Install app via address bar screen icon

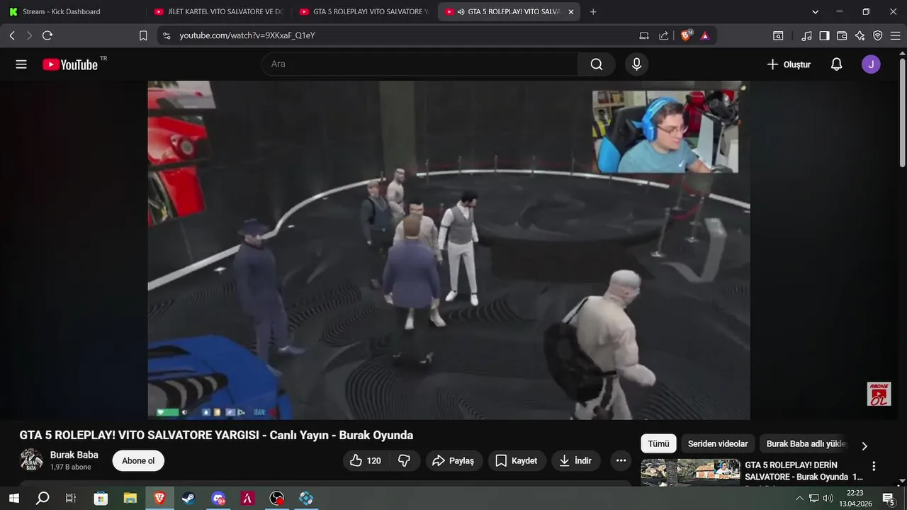[644, 35]
